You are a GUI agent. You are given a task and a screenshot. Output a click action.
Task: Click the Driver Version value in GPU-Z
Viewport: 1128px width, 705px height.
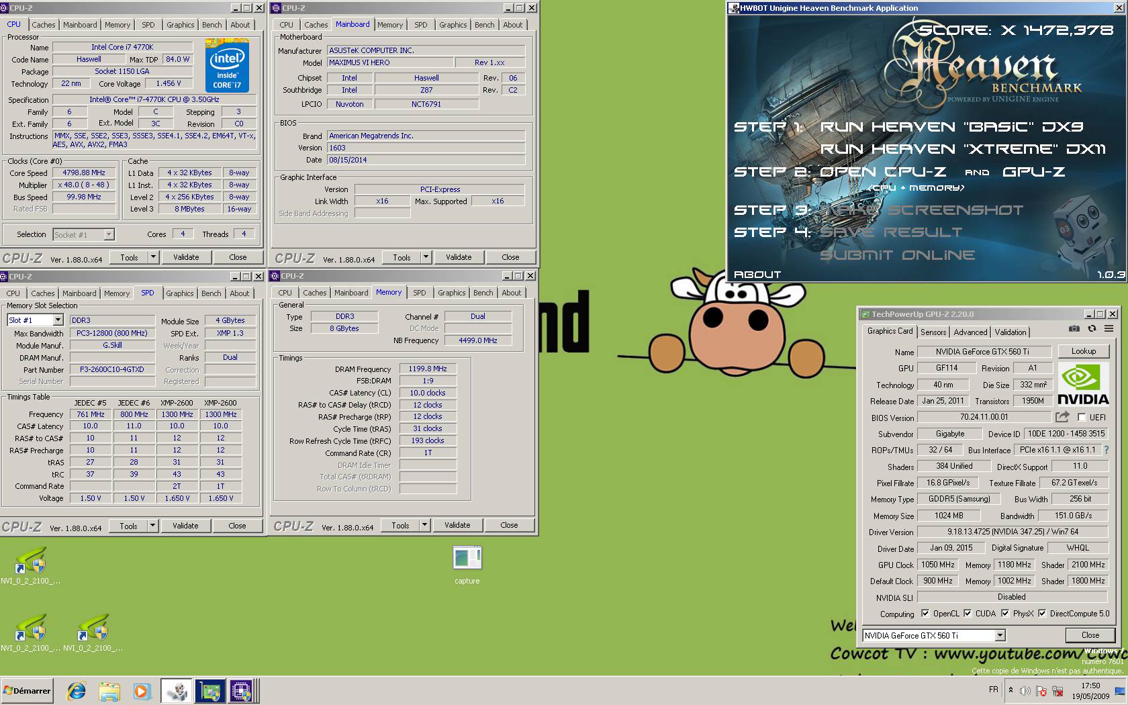(x=1013, y=531)
